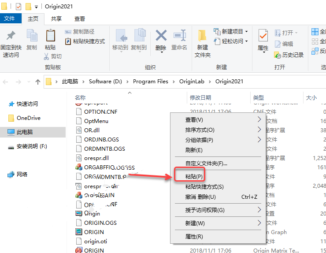Viewport: 326px width, 253px height.
Task: Click the Forward navigation arrow
Action: (x=19, y=82)
